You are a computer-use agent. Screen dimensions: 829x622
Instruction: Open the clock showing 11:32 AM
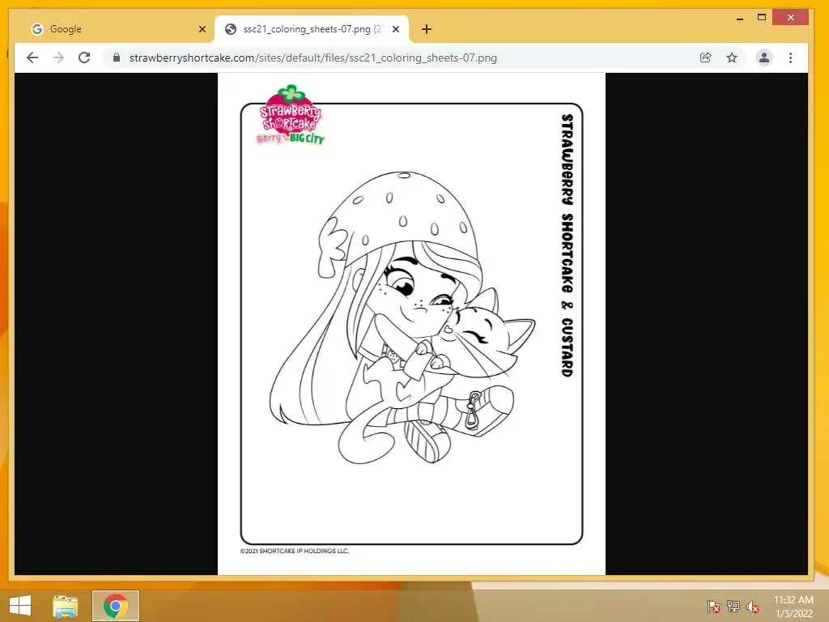click(x=793, y=606)
